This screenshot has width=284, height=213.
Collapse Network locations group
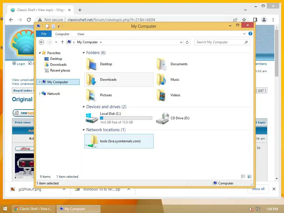pos(83,130)
